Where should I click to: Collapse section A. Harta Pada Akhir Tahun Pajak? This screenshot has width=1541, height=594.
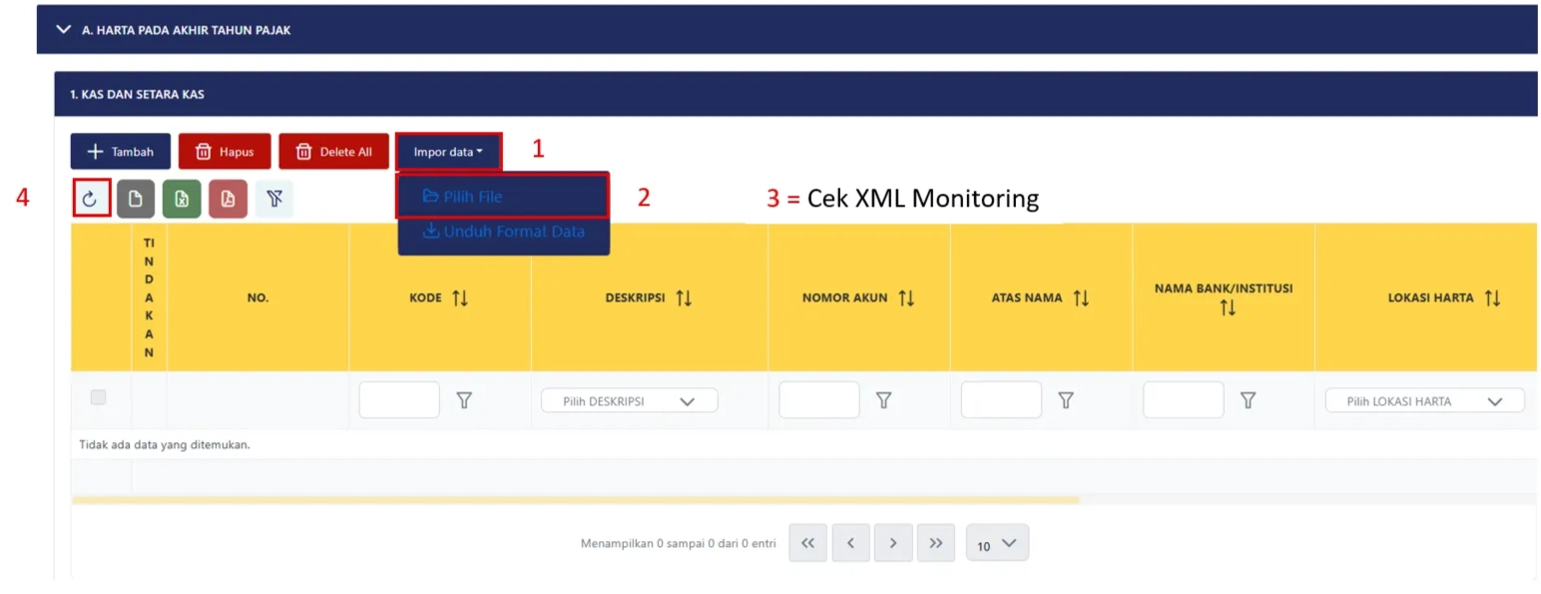[x=65, y=30]
